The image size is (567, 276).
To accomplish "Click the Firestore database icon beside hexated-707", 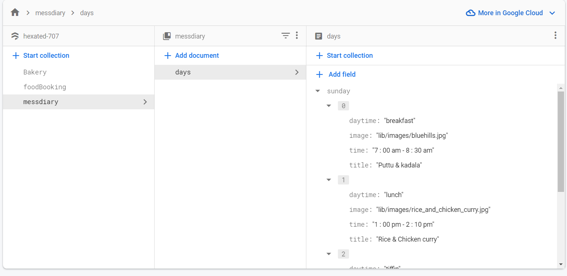I will coord(15,36).
